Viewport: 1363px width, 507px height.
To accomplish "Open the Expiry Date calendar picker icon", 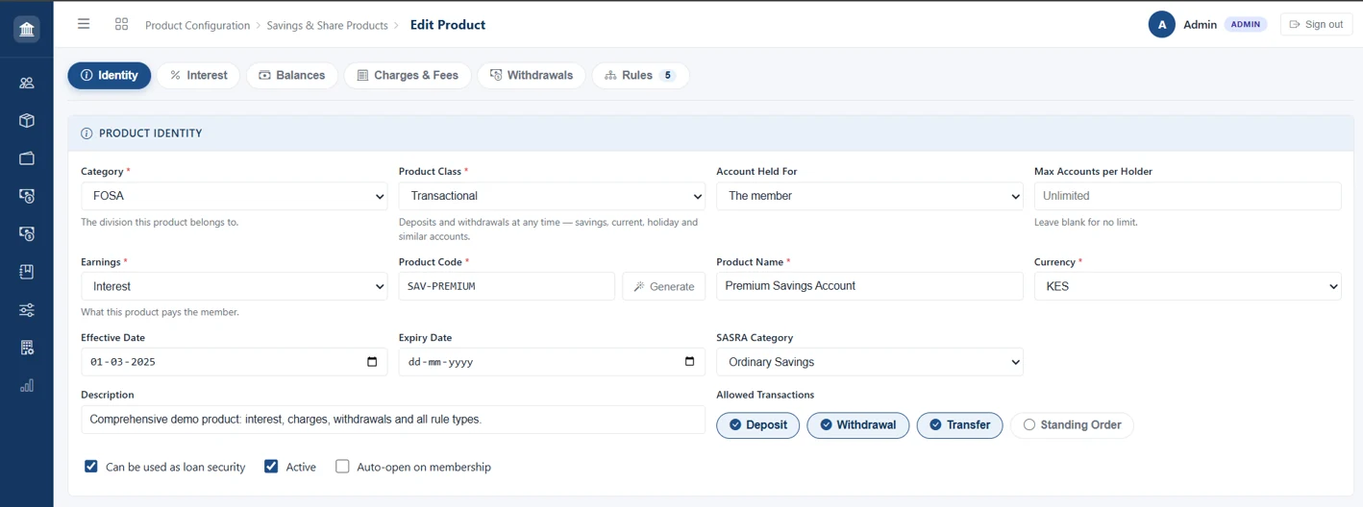I will click(x=689, y=362).
